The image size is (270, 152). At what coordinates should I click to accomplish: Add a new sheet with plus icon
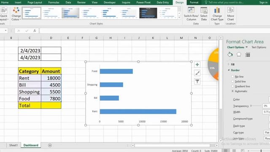point(50,145)
